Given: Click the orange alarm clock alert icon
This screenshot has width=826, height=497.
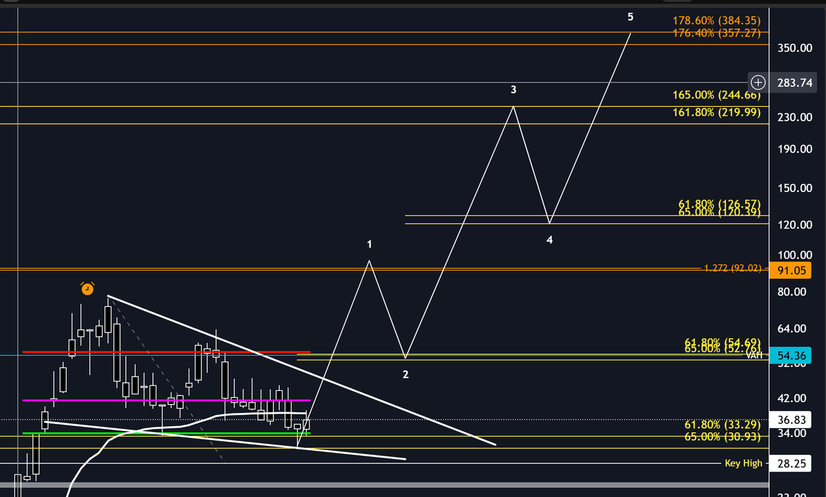Looking at the screenshot, I should pyautogui.click(x=87, y=288).
